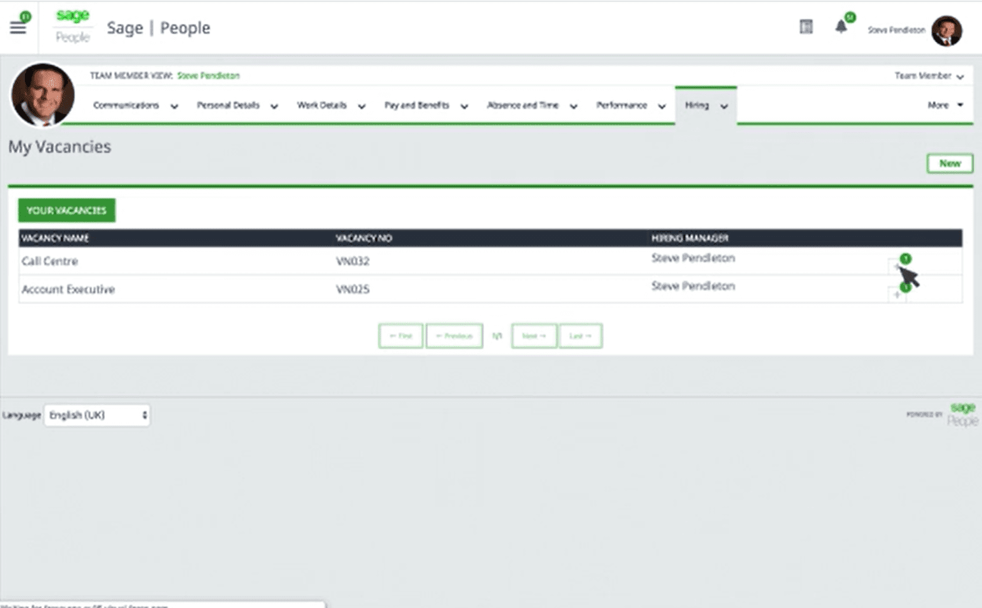Viewport: 982px width, 608px height.
Task: Click the Account Executive row plus icon
Action: 896,295
